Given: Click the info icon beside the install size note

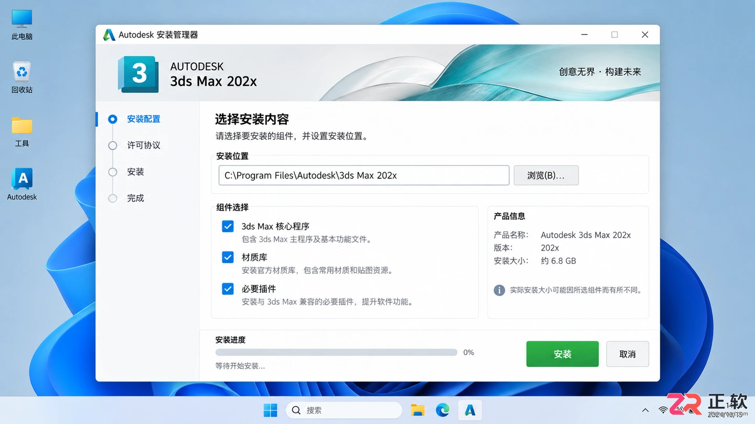Looking at the screenshot, I should [500, 290].
